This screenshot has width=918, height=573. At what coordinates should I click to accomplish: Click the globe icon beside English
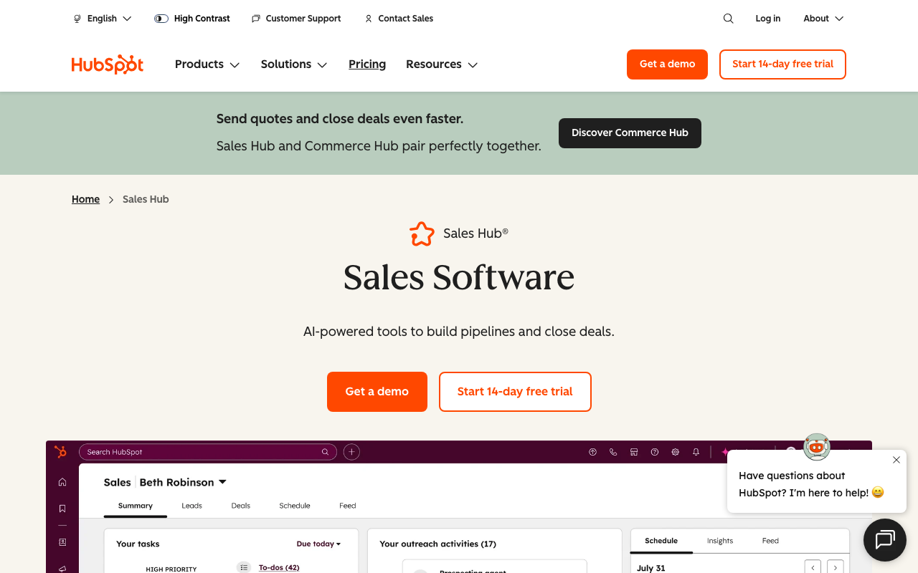coord(77,19)
